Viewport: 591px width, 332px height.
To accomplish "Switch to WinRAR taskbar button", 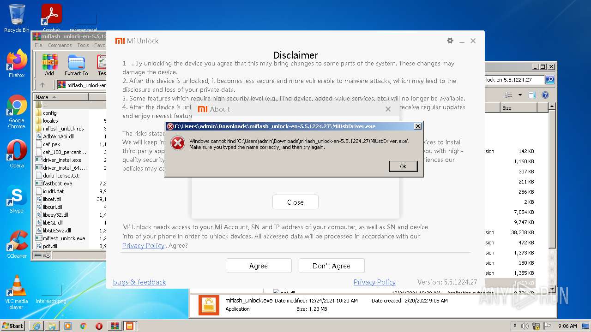I will [115, 326].
